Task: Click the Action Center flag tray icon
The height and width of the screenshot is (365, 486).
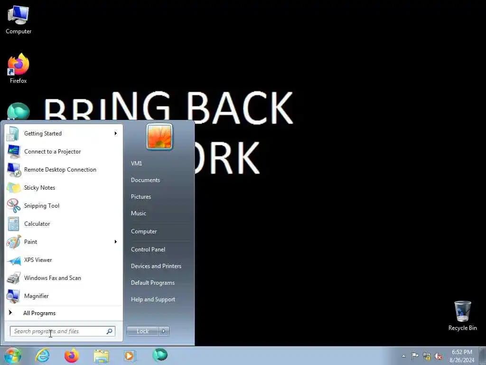Action: [415, 355]
